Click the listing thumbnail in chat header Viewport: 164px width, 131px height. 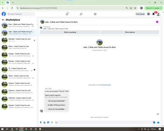click(42, 22)
